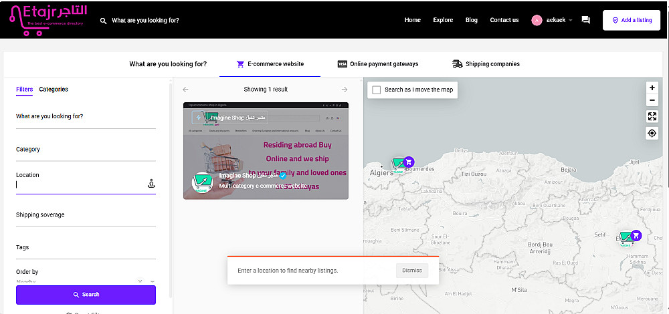Click the Bejaia label on the map

pos(568,170)
